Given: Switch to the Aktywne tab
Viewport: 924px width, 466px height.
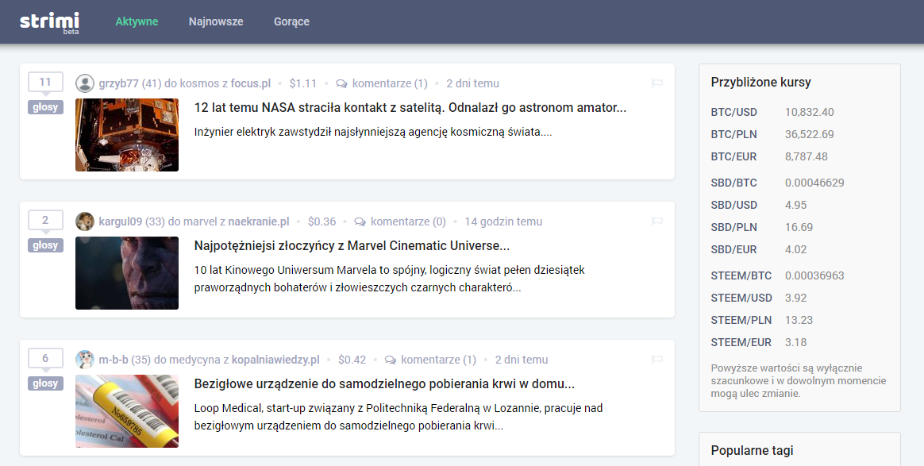Looking at the screenshot, I should point(137,21).
